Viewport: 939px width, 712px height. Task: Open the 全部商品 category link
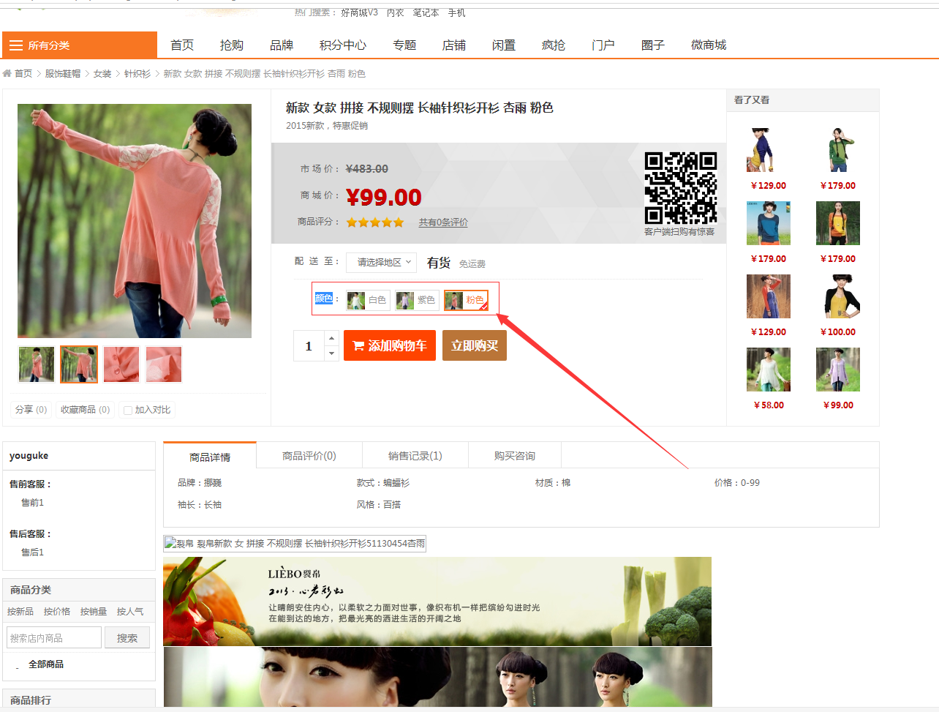point(46,664)
